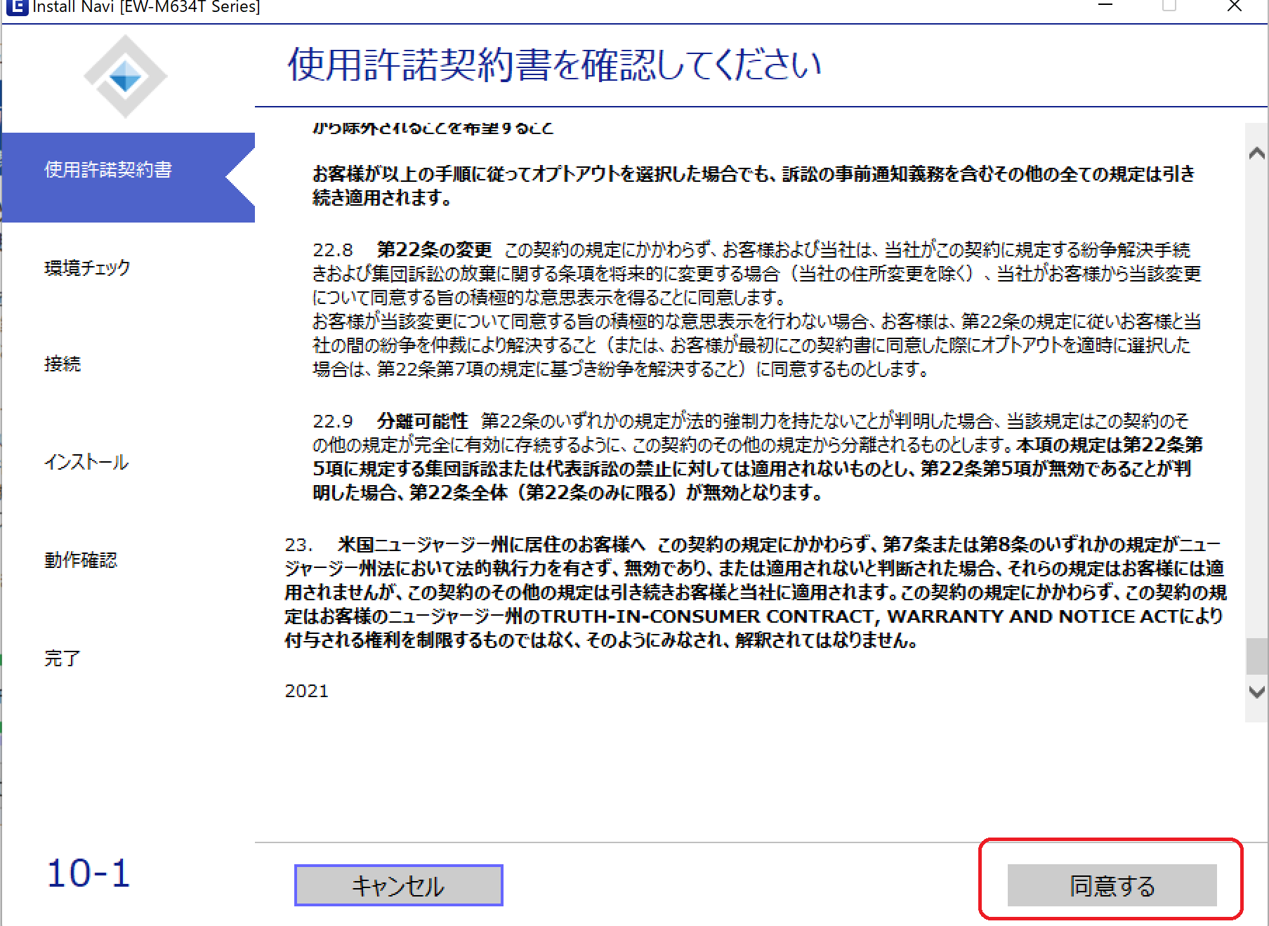Click the 完了 step in sidebar
This screenshot has height=926, width=1269.
(x=63, y=659)
